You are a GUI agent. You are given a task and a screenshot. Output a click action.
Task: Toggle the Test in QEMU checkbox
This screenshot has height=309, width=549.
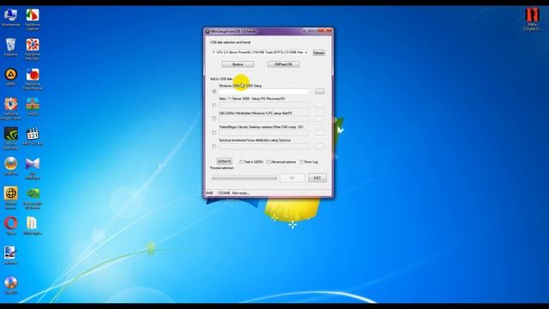241,162
